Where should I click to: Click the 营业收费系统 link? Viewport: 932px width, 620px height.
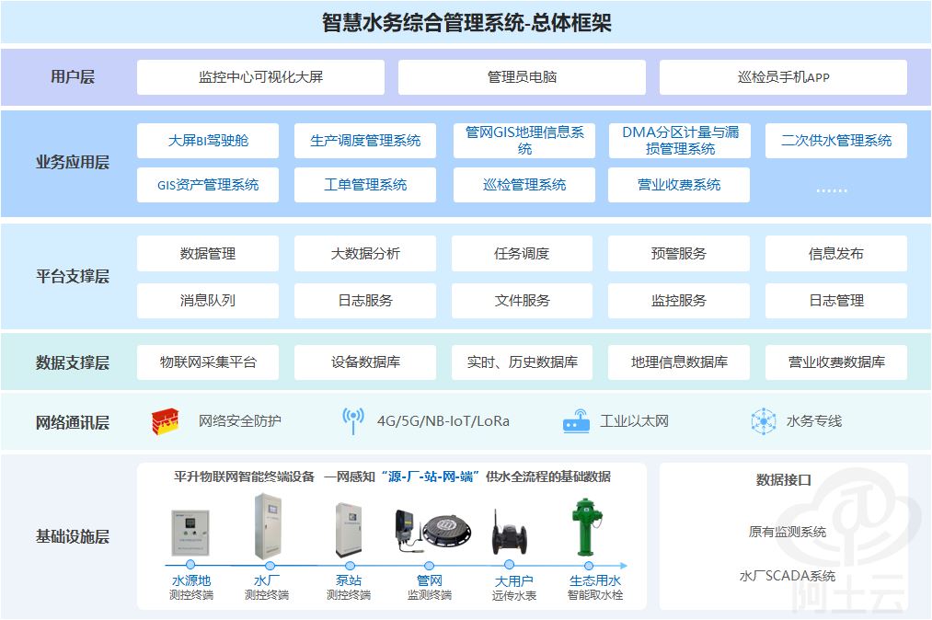pos(679,185)
